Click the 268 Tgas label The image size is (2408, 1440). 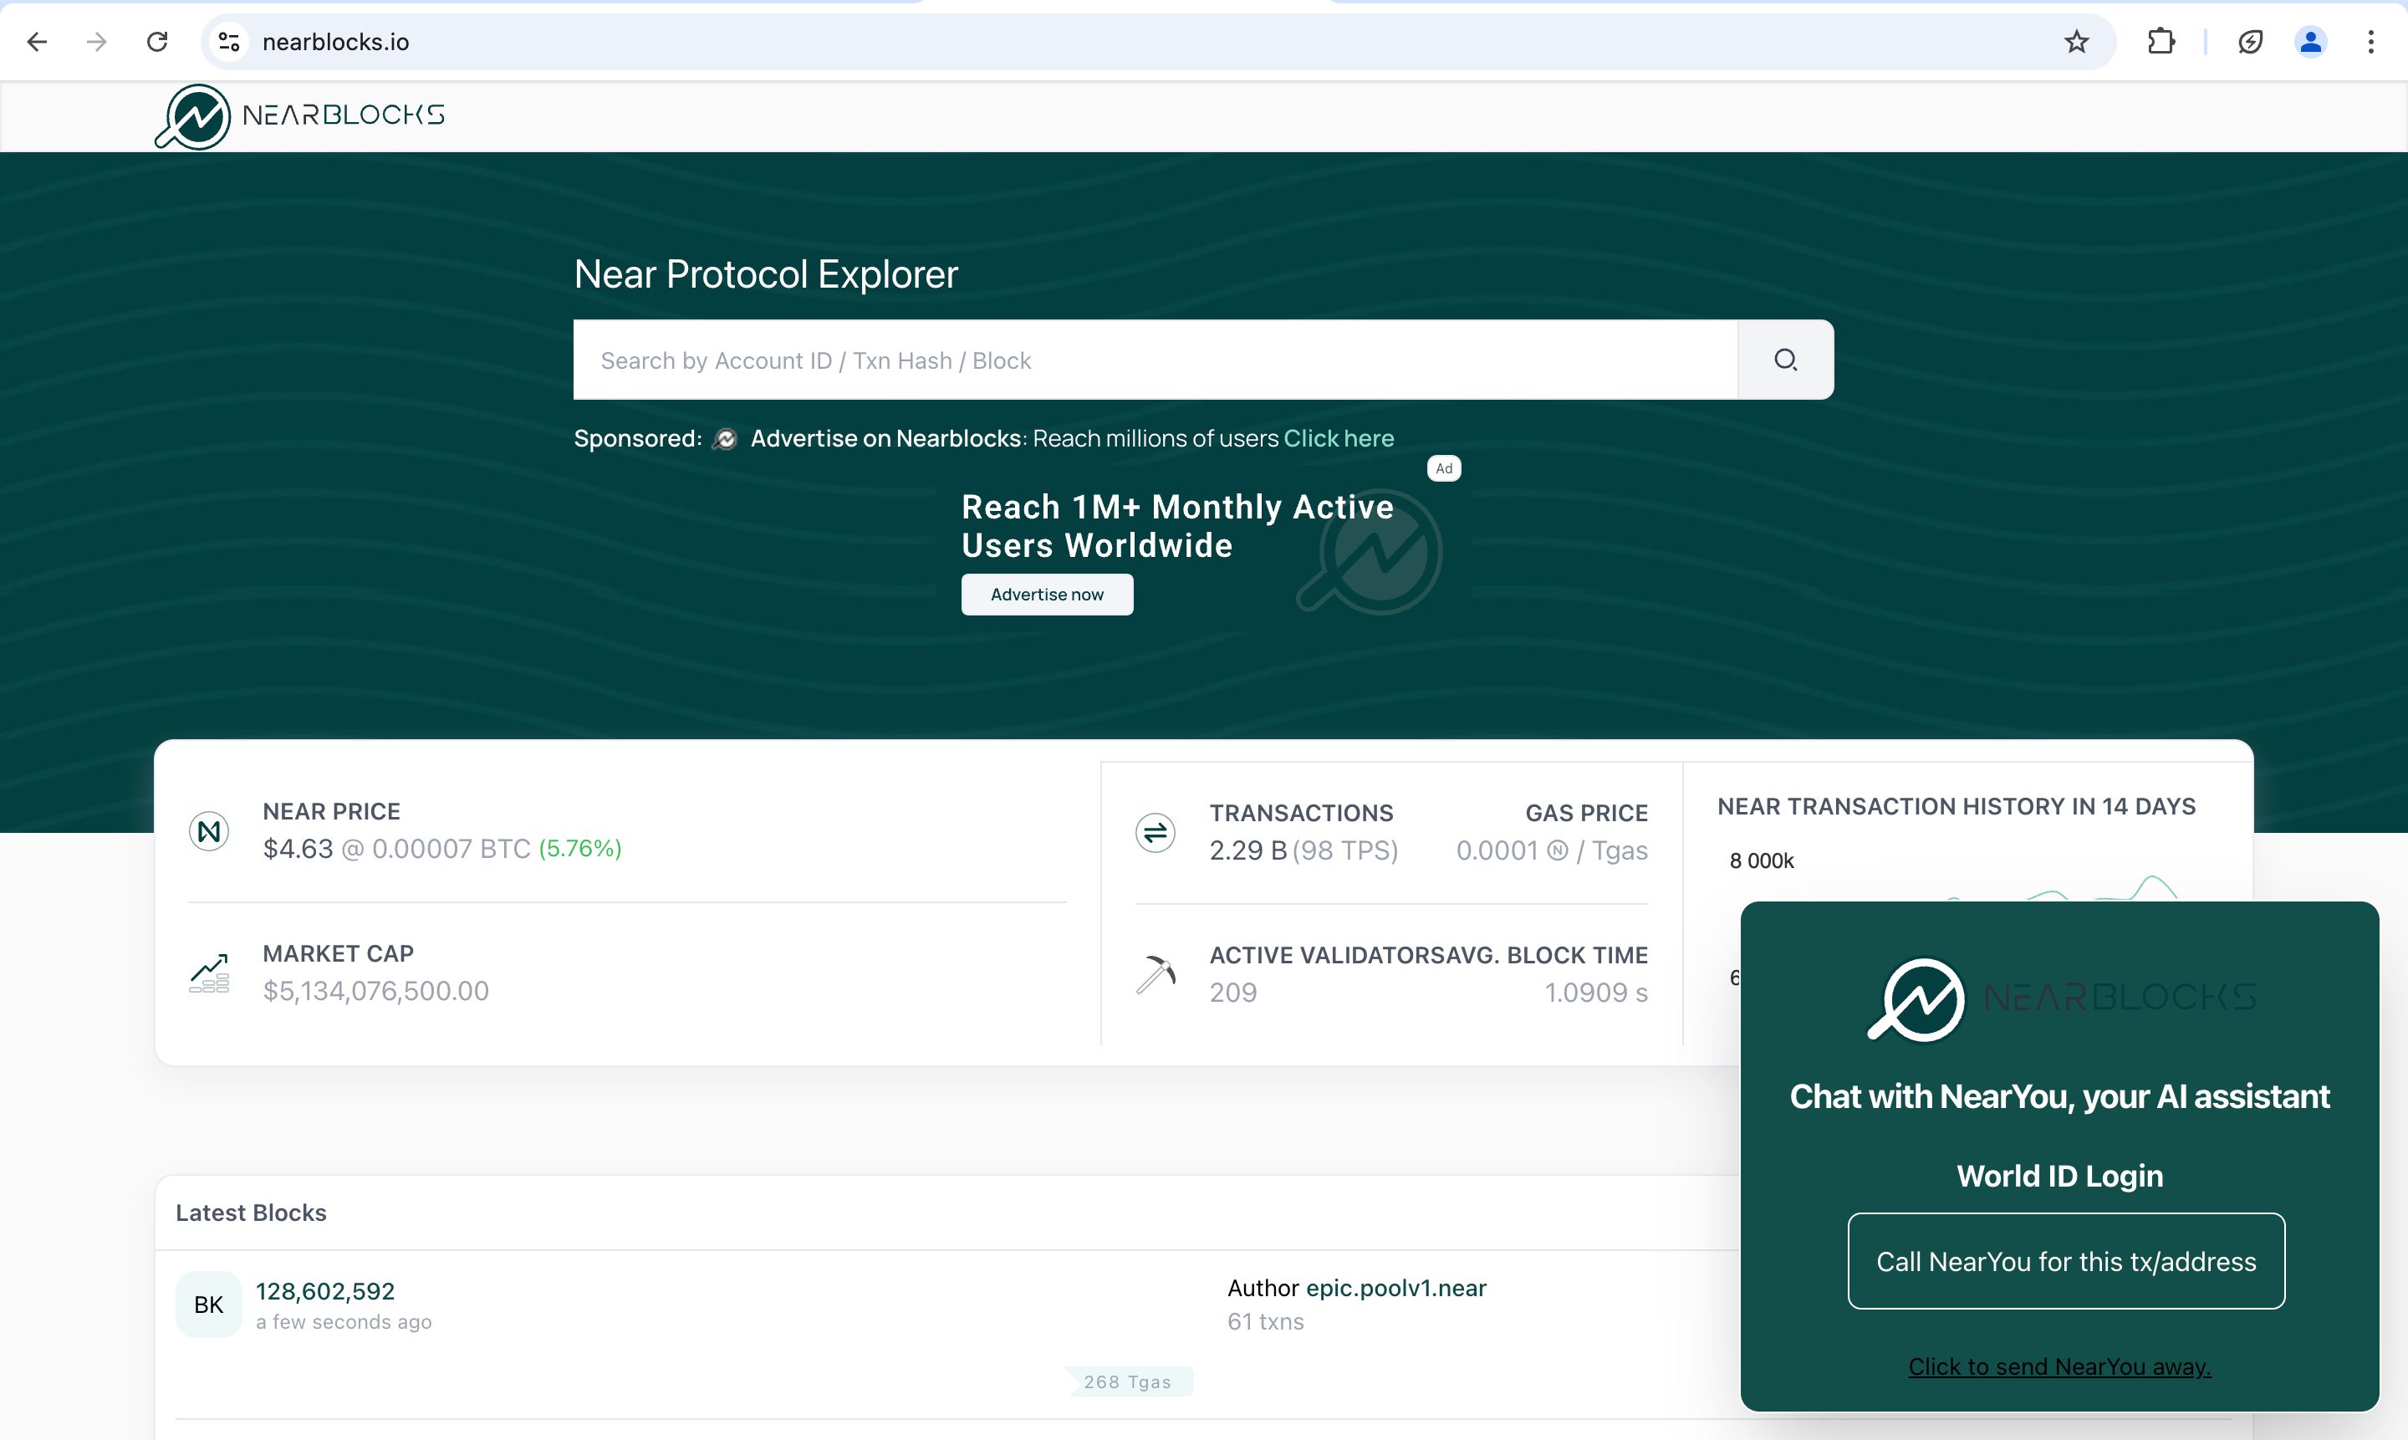click(x=1127, y=1381)
